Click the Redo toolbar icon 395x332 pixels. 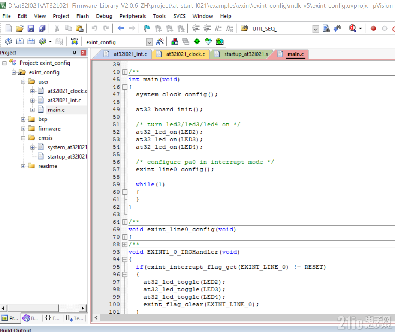pos(106,28)
